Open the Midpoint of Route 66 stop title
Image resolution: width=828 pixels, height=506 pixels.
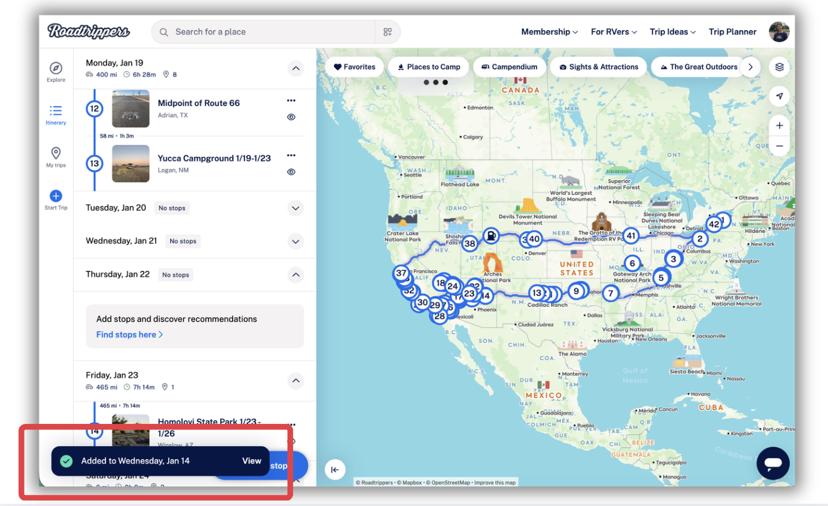coord(199,103)
